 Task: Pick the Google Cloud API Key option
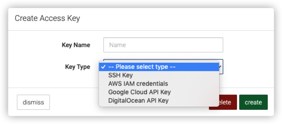(x=139, y=92)
